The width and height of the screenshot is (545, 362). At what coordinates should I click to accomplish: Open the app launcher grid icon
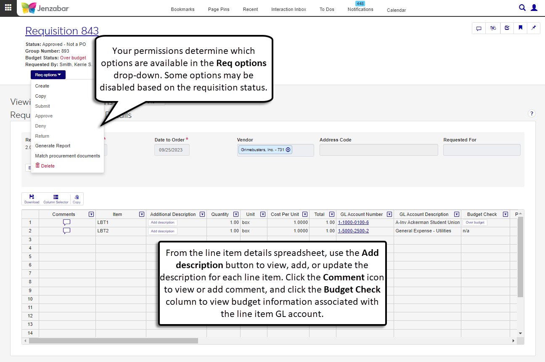tap(8, 8)
